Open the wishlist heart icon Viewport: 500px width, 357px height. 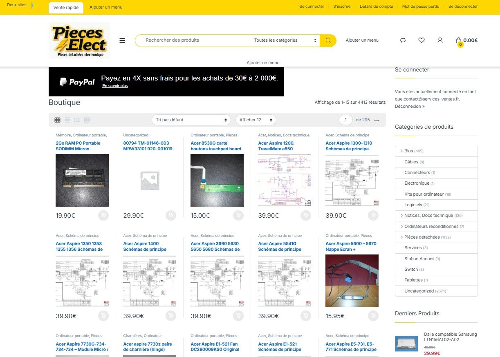pyautogui.click(x=422, y=40)
